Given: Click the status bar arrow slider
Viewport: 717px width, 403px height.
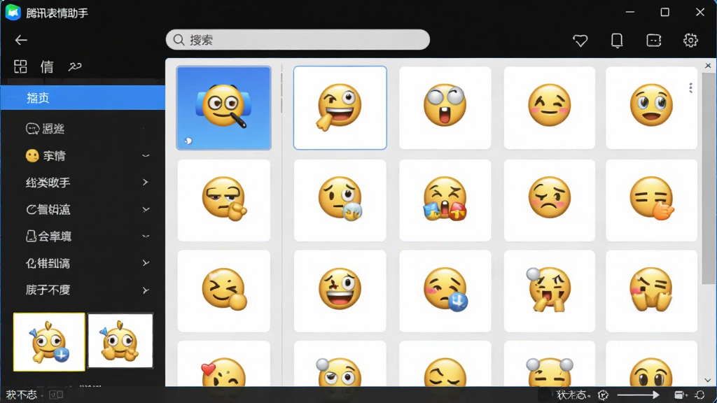Looking at the screenshot, I should [x=638, y=395].
